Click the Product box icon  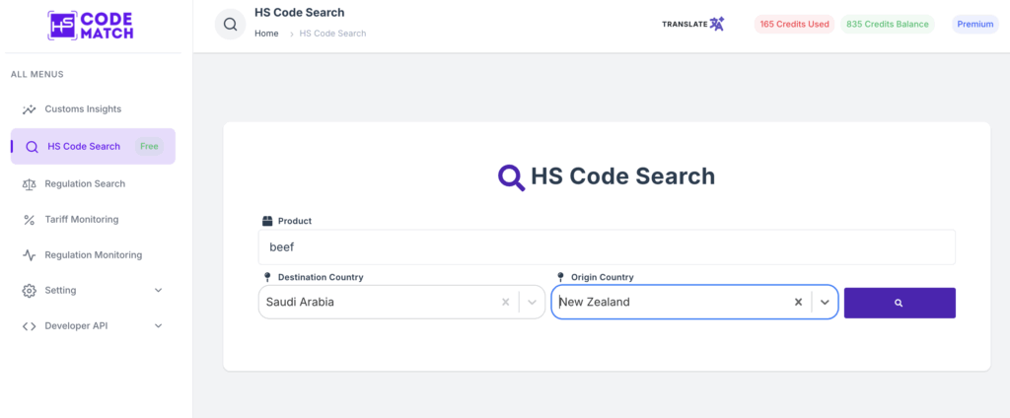pos(268,221)
